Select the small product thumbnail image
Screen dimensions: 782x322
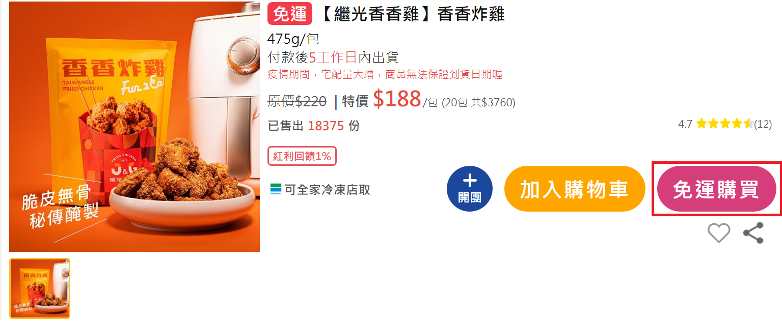tap(40, 288)
